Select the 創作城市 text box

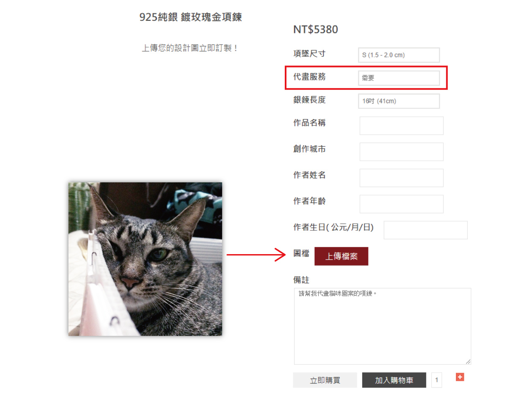(x=401, y=152)
